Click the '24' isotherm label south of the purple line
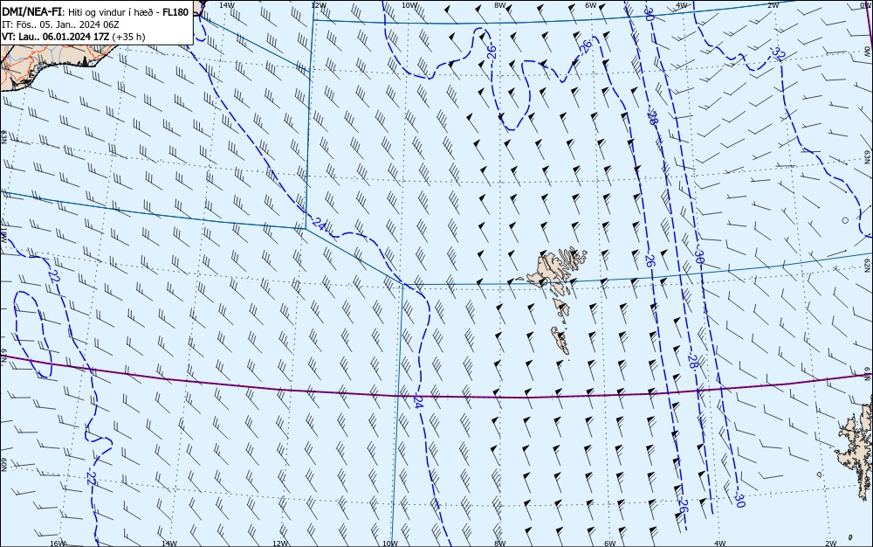The height and width of the screenshot is (547, 873). pos(419,403)
